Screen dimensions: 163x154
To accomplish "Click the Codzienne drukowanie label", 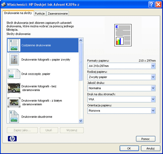I will pyautogui.click(x=36, y=45).
